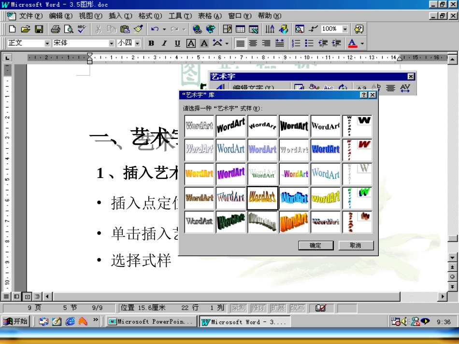Viewport: 459px width, 344px height.
Task: Apply numbered list formatting
Action: click(x=296, y=43)
